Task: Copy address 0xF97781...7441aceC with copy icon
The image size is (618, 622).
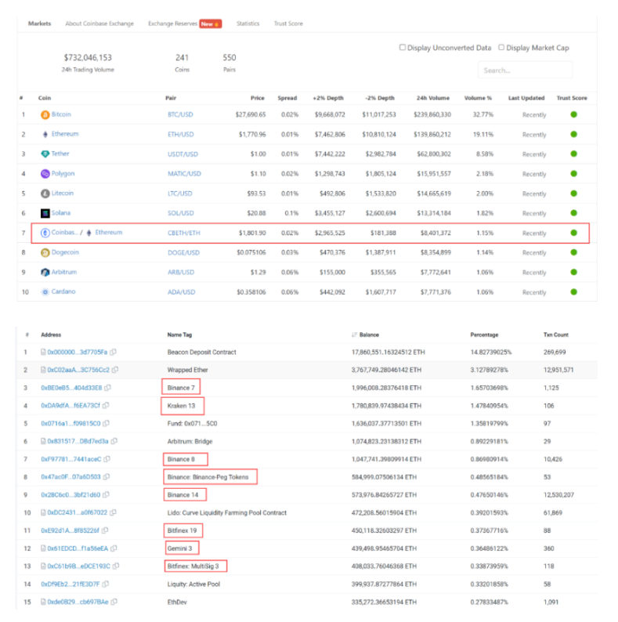Action: pyautogui.click(x=107, y=459)
